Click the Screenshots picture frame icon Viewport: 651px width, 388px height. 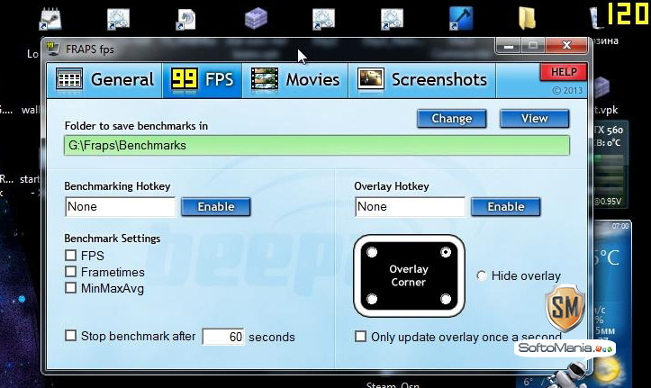[x=371, y=79]
